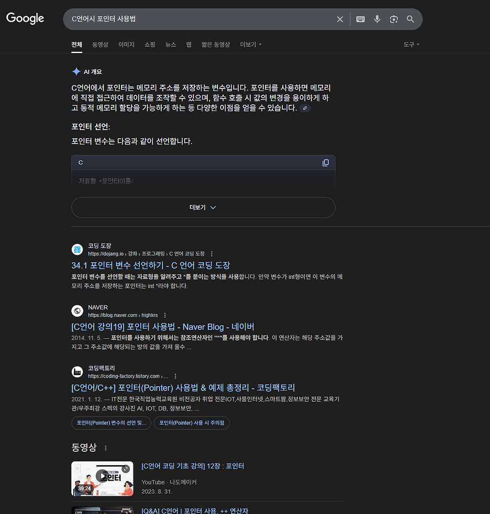490x514 pixels.
Task: Open the AI overview source link icon
Action: 305,108
